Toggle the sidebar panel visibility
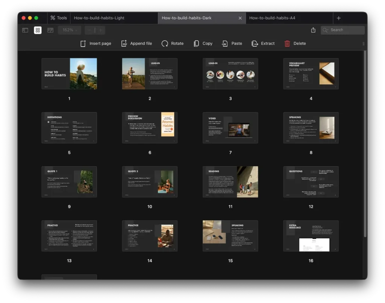Image resolution: width=385 pixels, height=303 pixels. click(24, 30)
